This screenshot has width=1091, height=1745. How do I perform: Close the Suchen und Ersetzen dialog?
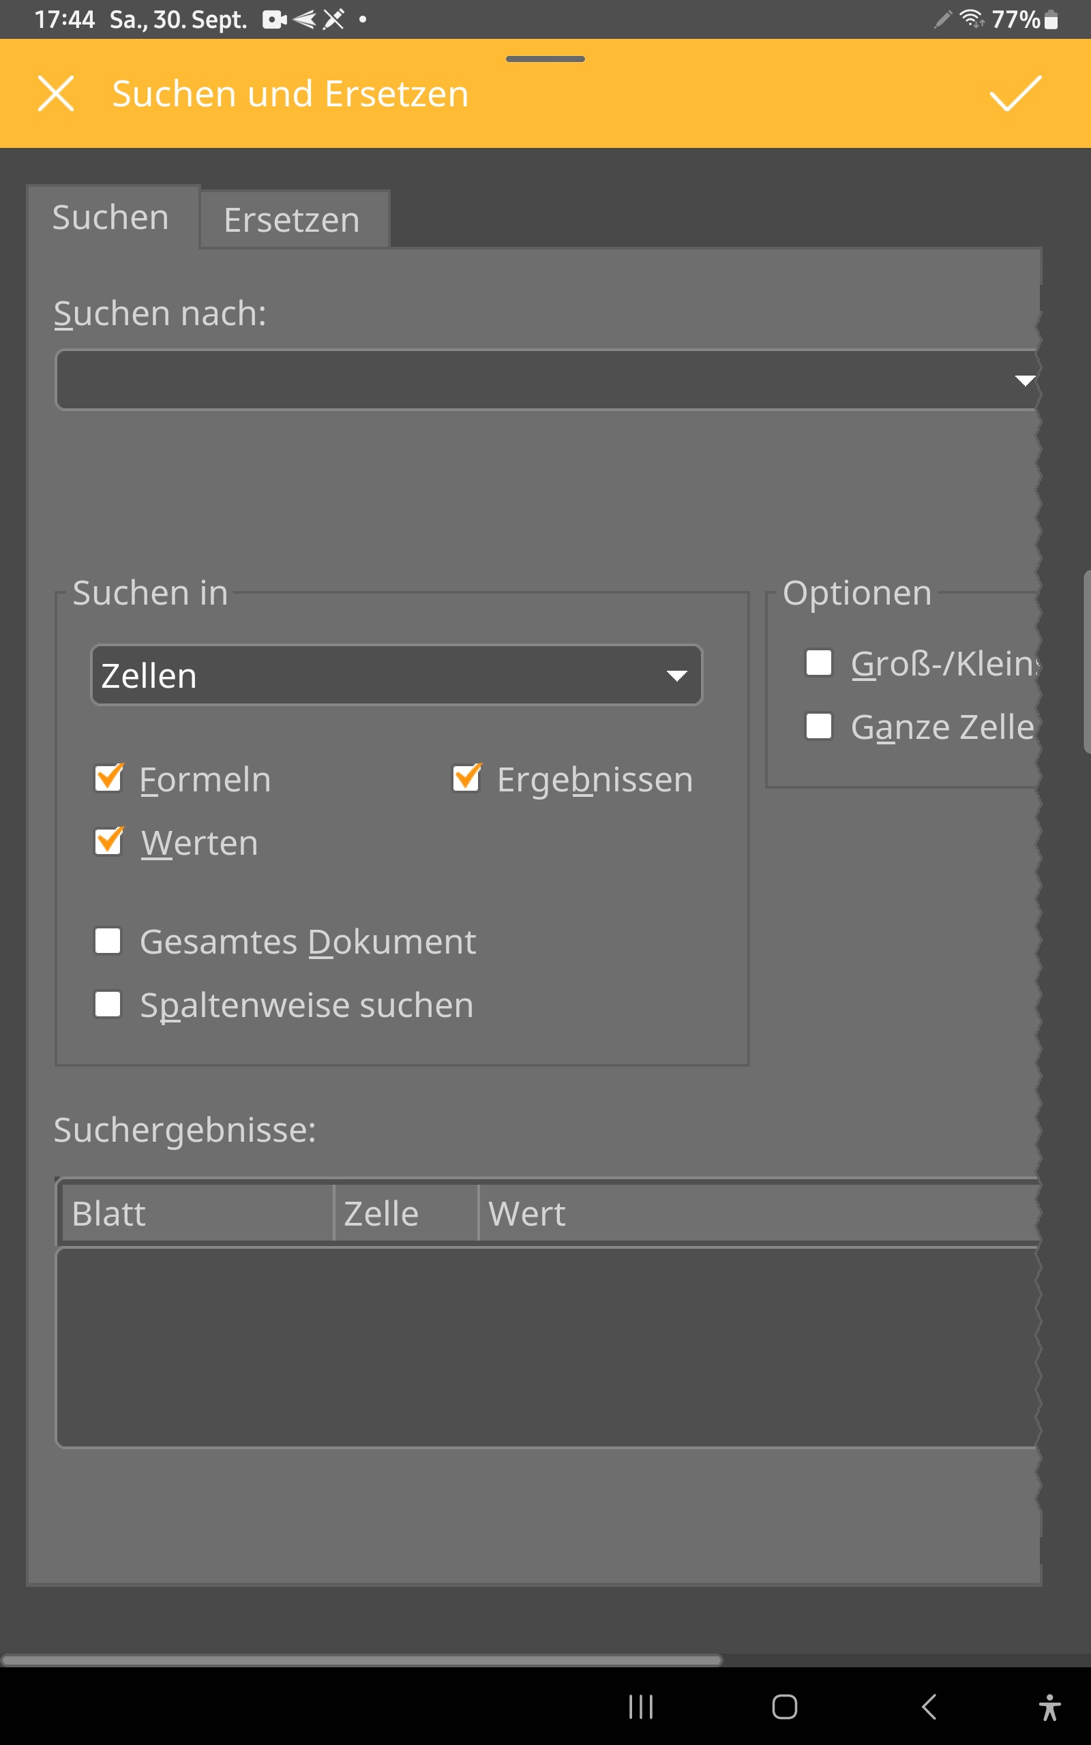[x=55, y=94]
